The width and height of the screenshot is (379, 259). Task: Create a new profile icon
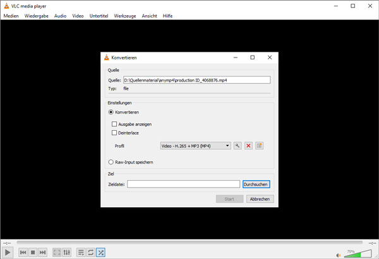tap(260, 146)
